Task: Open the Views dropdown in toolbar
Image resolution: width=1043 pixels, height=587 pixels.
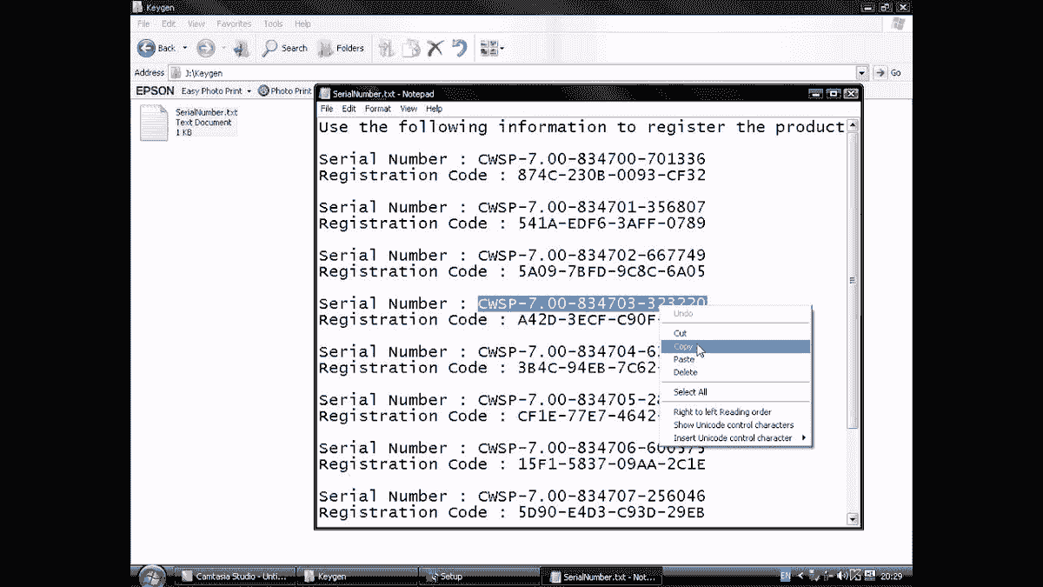Action: point(492,49)
